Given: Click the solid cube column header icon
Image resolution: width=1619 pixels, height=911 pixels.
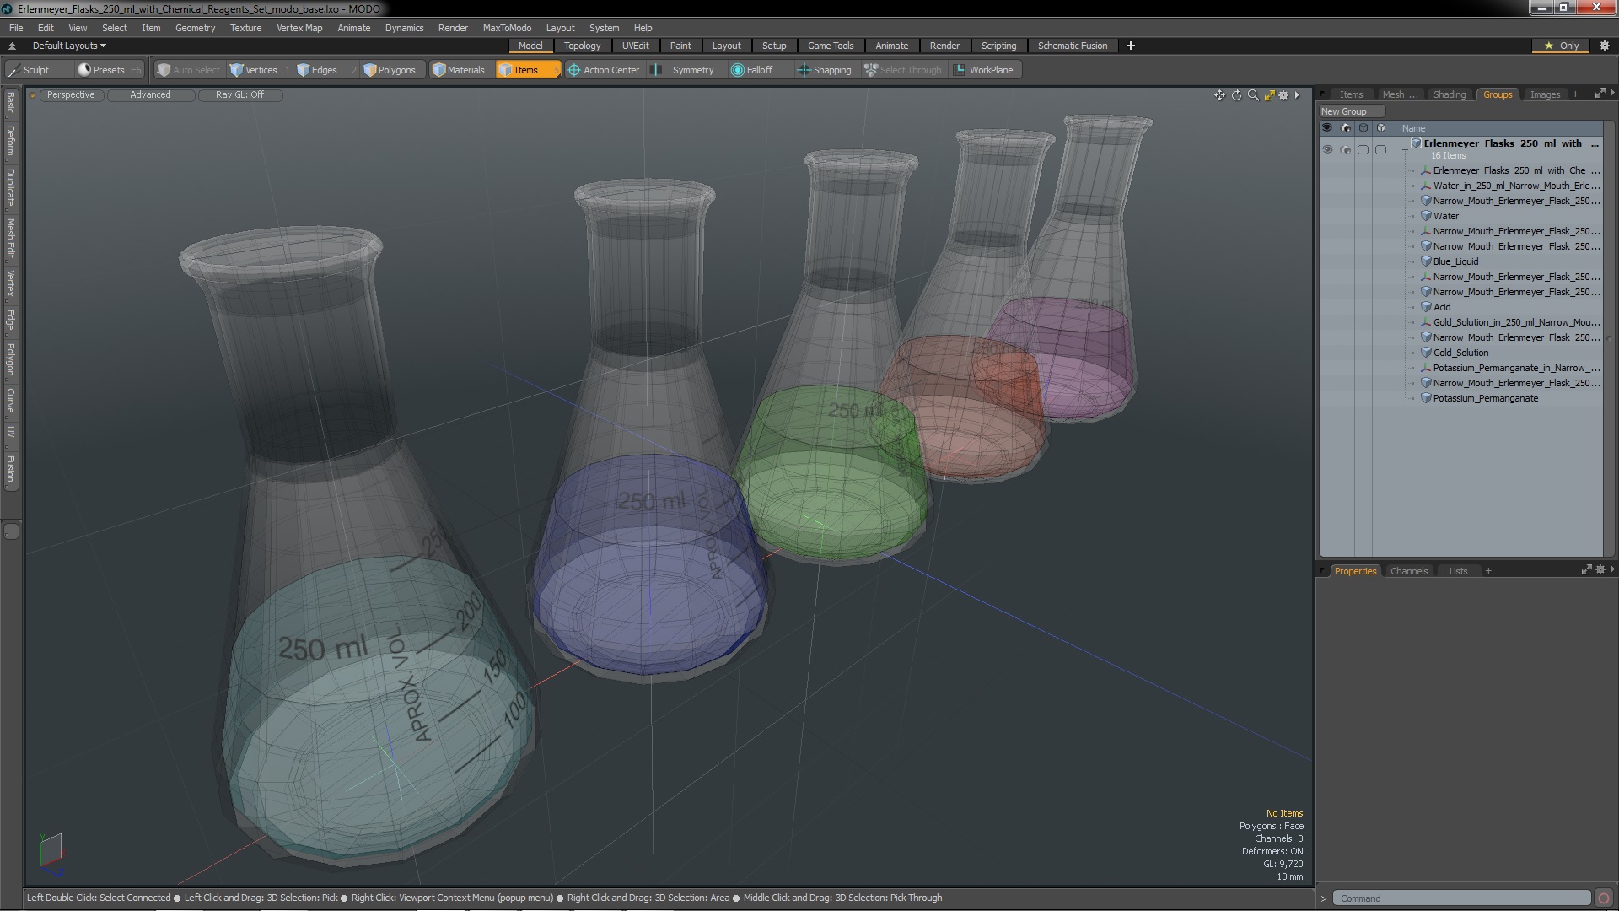Looking at the screenshot, I should 1380,128.
